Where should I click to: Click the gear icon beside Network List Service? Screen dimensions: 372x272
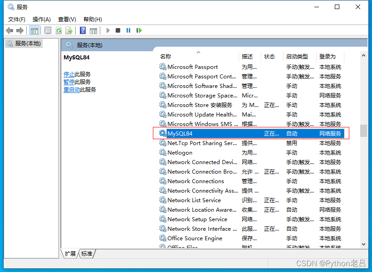tap(162, 200)
